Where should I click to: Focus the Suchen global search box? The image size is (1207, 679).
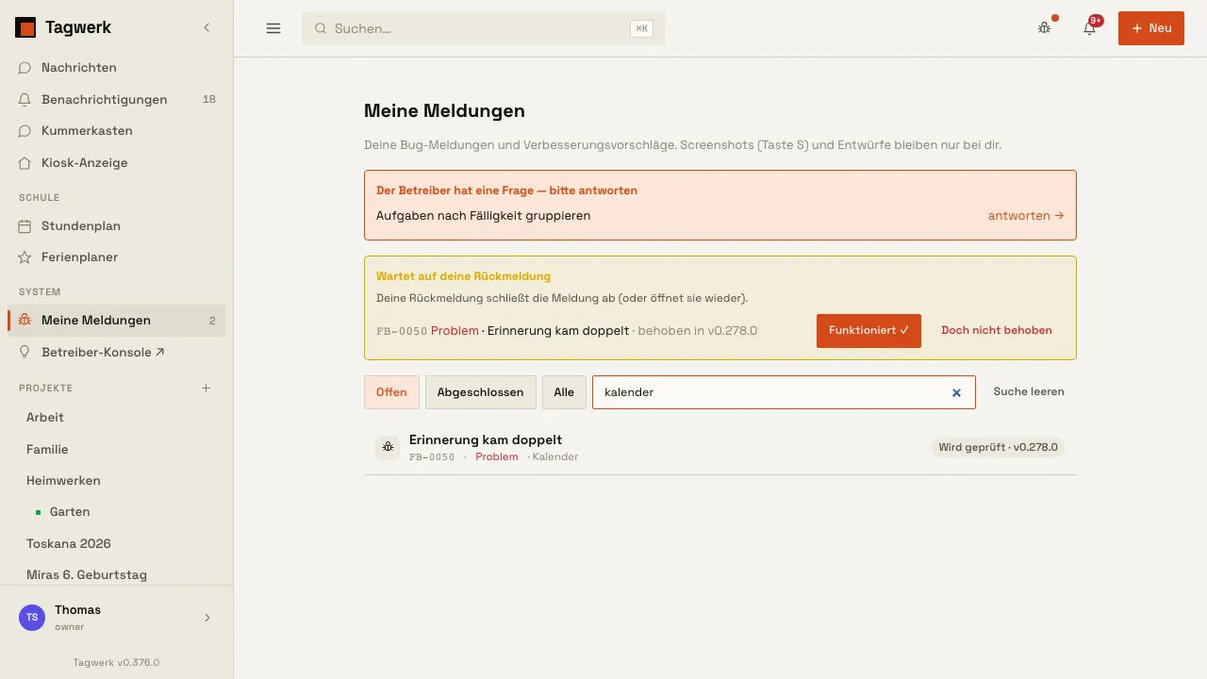484,28
